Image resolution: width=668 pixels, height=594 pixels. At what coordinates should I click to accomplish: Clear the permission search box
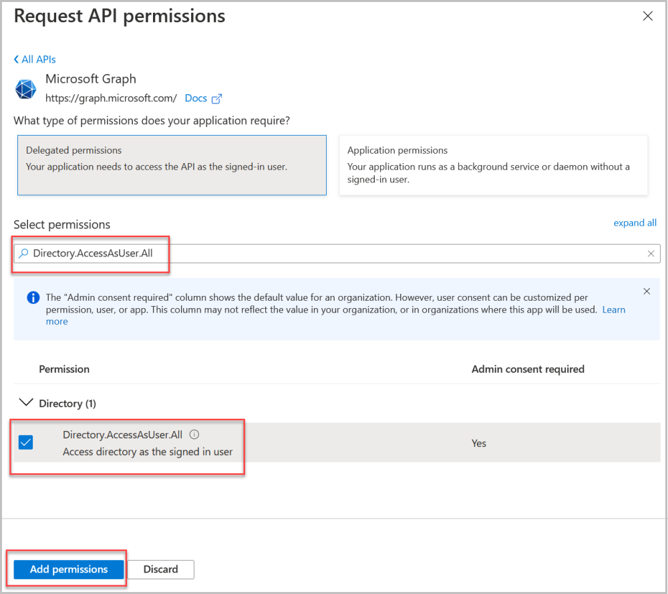[x=651, y=253]
